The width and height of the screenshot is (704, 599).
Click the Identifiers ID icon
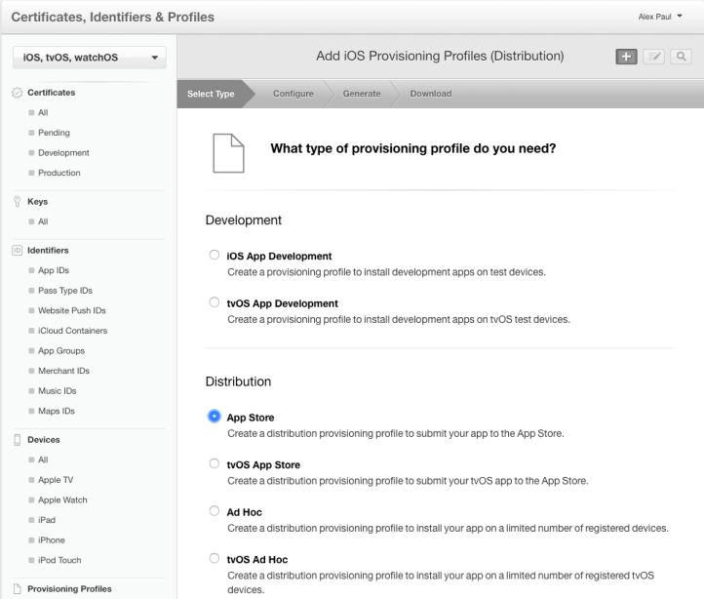(x=17, y=251)
